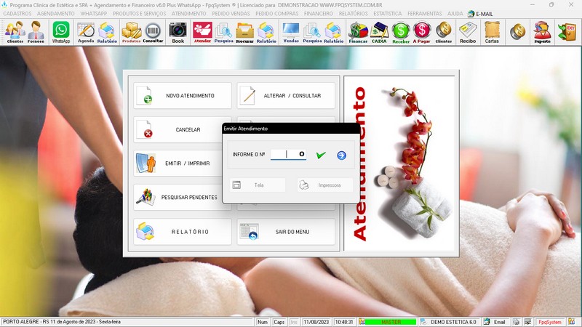This screenshot has width=582, height=327.
Task: Click the Exit door icon in toolbar
Action: pyautogui.click(x=567, y=32)
